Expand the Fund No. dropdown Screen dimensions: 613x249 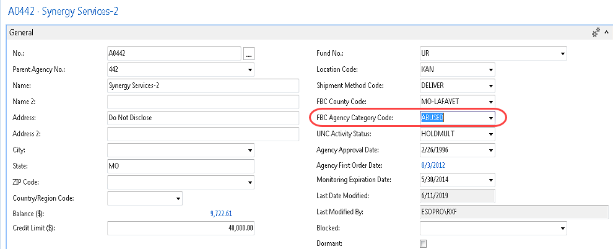[562, 54]
